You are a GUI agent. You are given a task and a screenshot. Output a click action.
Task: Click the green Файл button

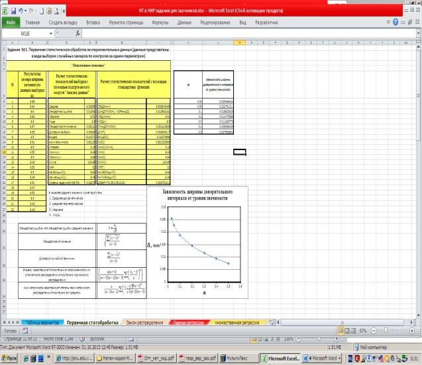(x=11, y=22)
